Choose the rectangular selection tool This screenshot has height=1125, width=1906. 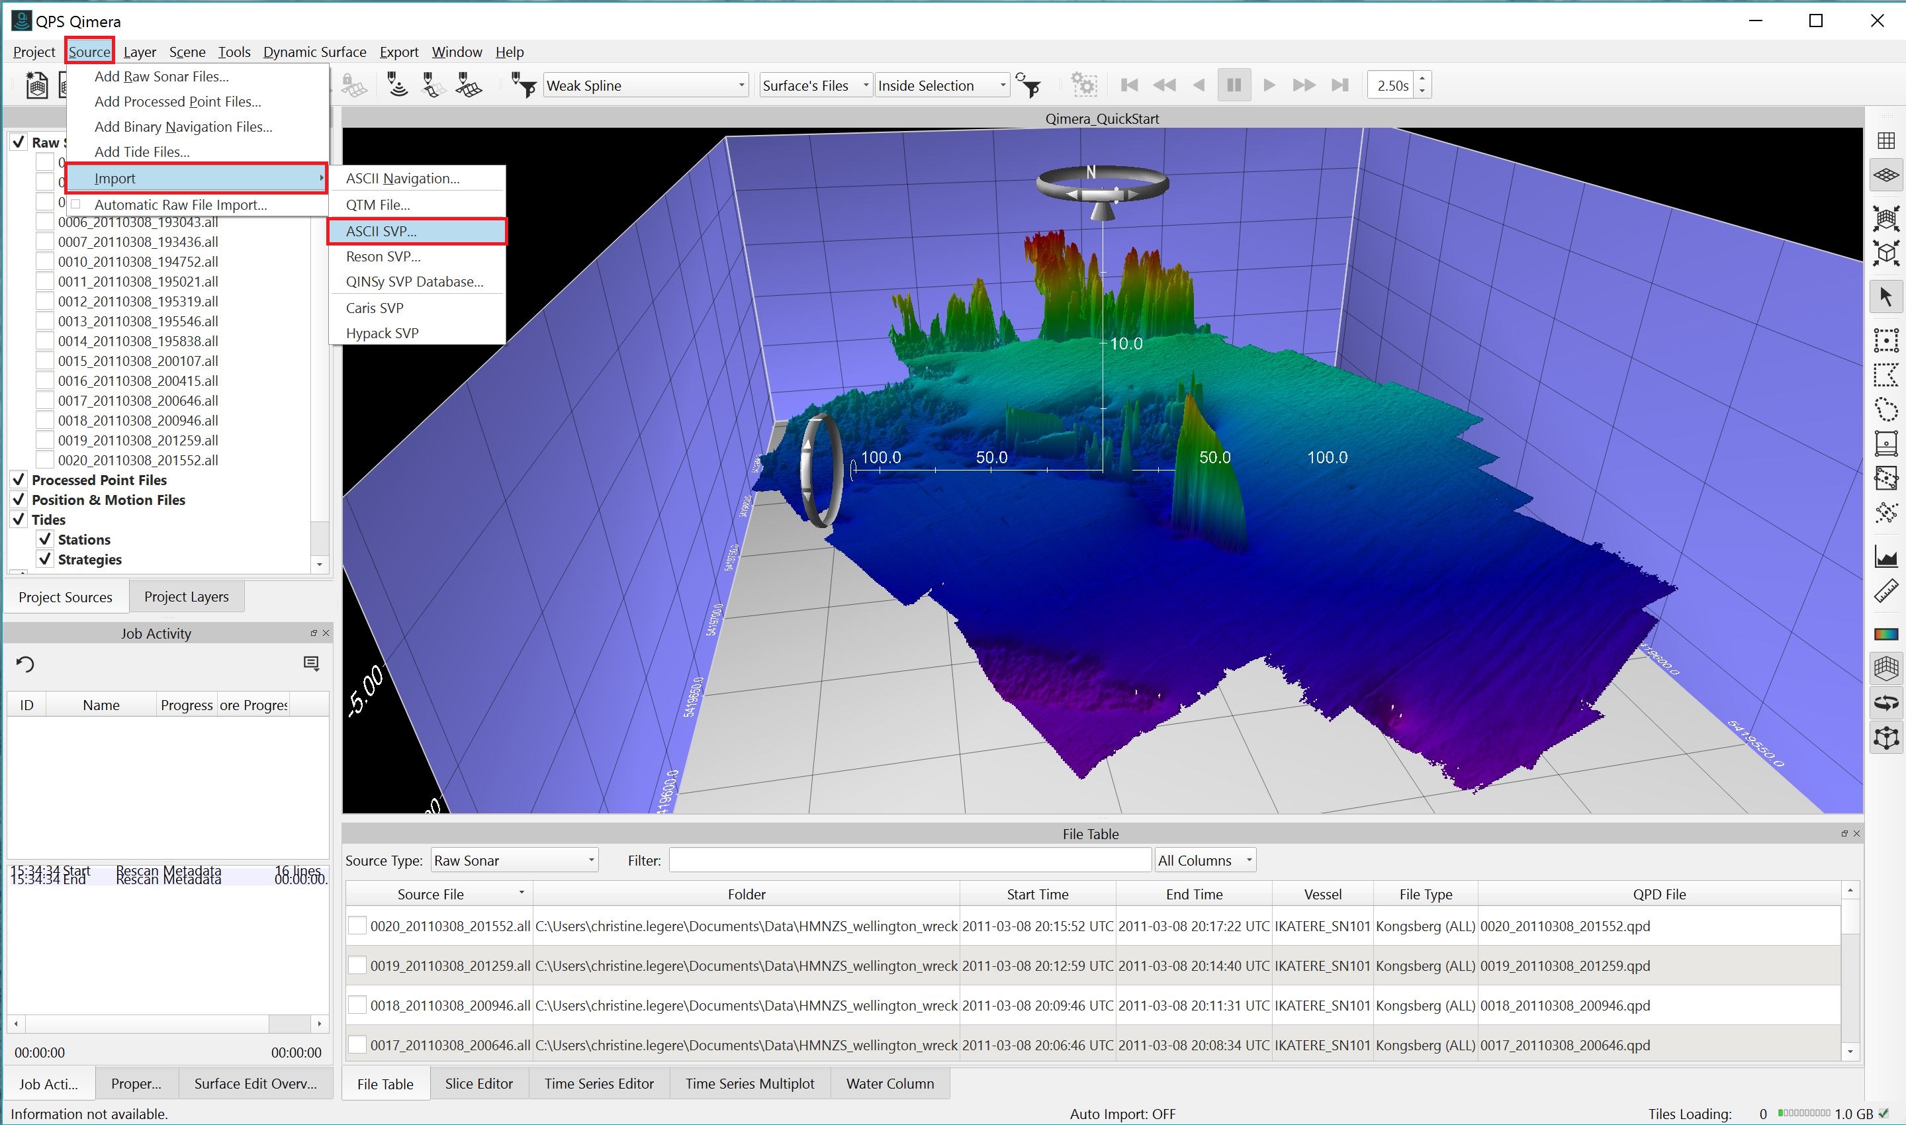pos(1885,339)
